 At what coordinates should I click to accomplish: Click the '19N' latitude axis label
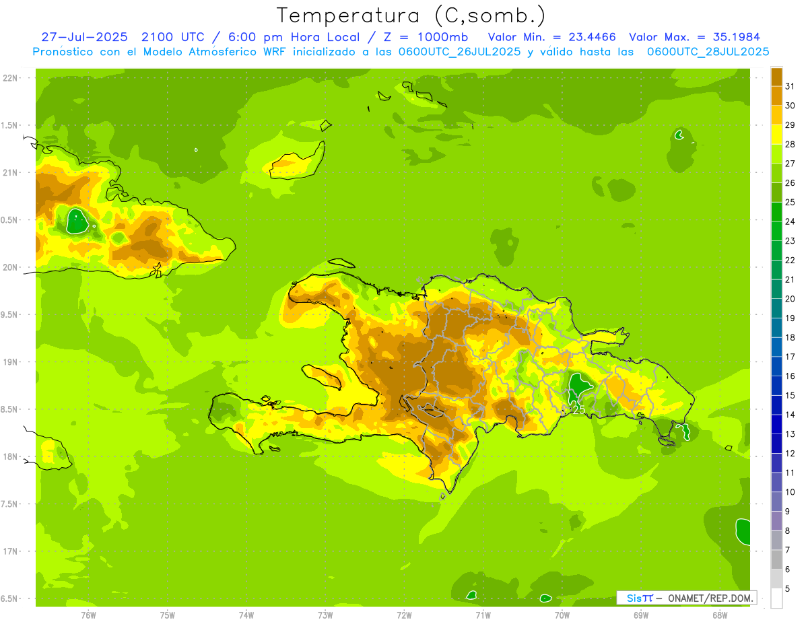click(10, 362)
